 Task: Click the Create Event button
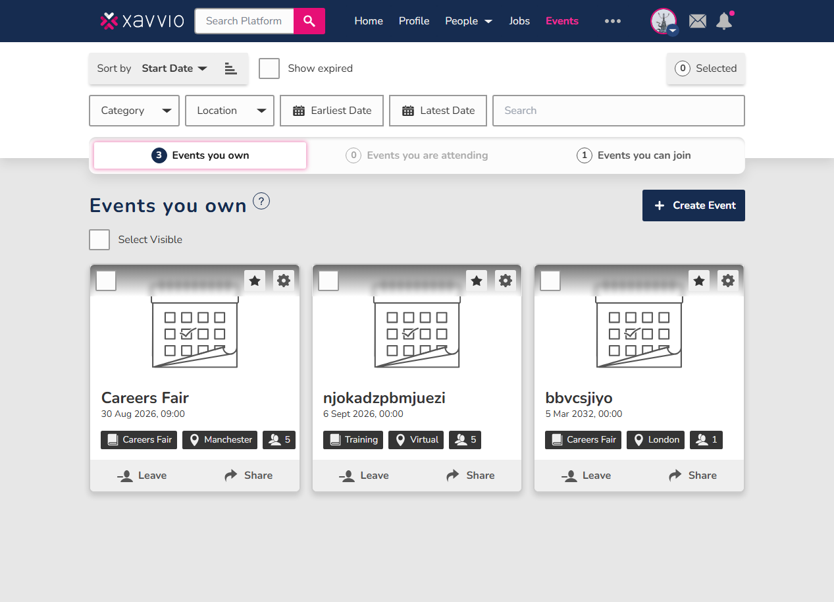[x=694, y=205]
